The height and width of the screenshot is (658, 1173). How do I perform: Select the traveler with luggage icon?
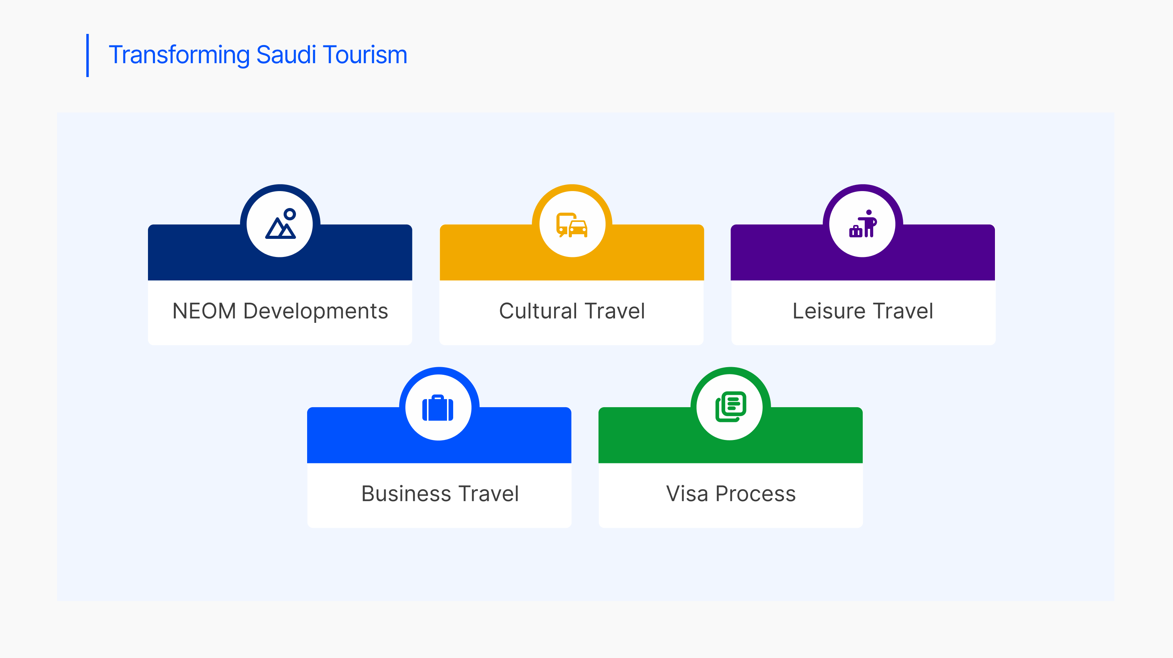coord(862,224)
